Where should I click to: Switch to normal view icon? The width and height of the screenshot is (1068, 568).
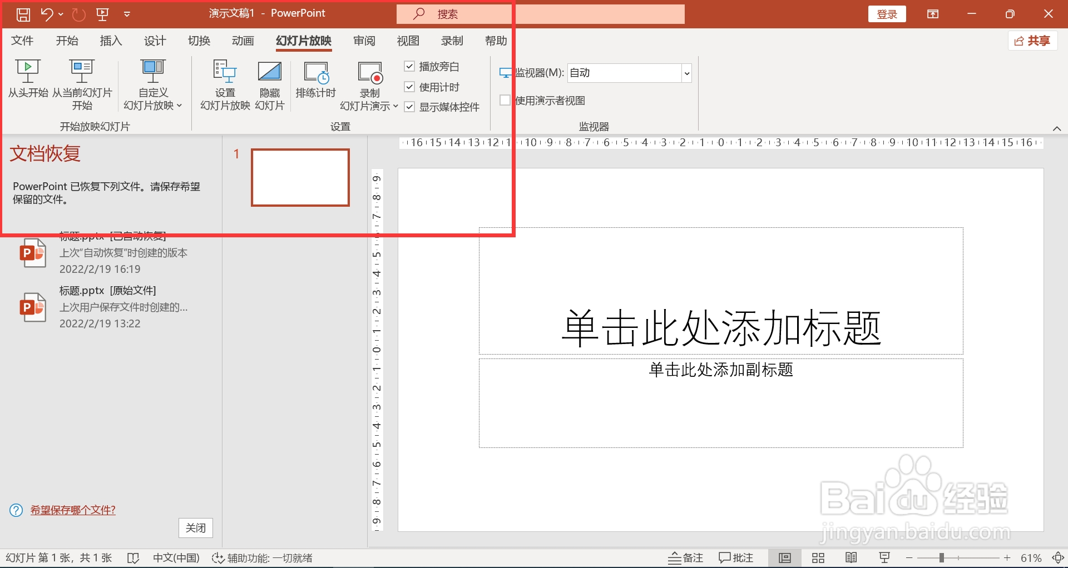tap(785, 558)
